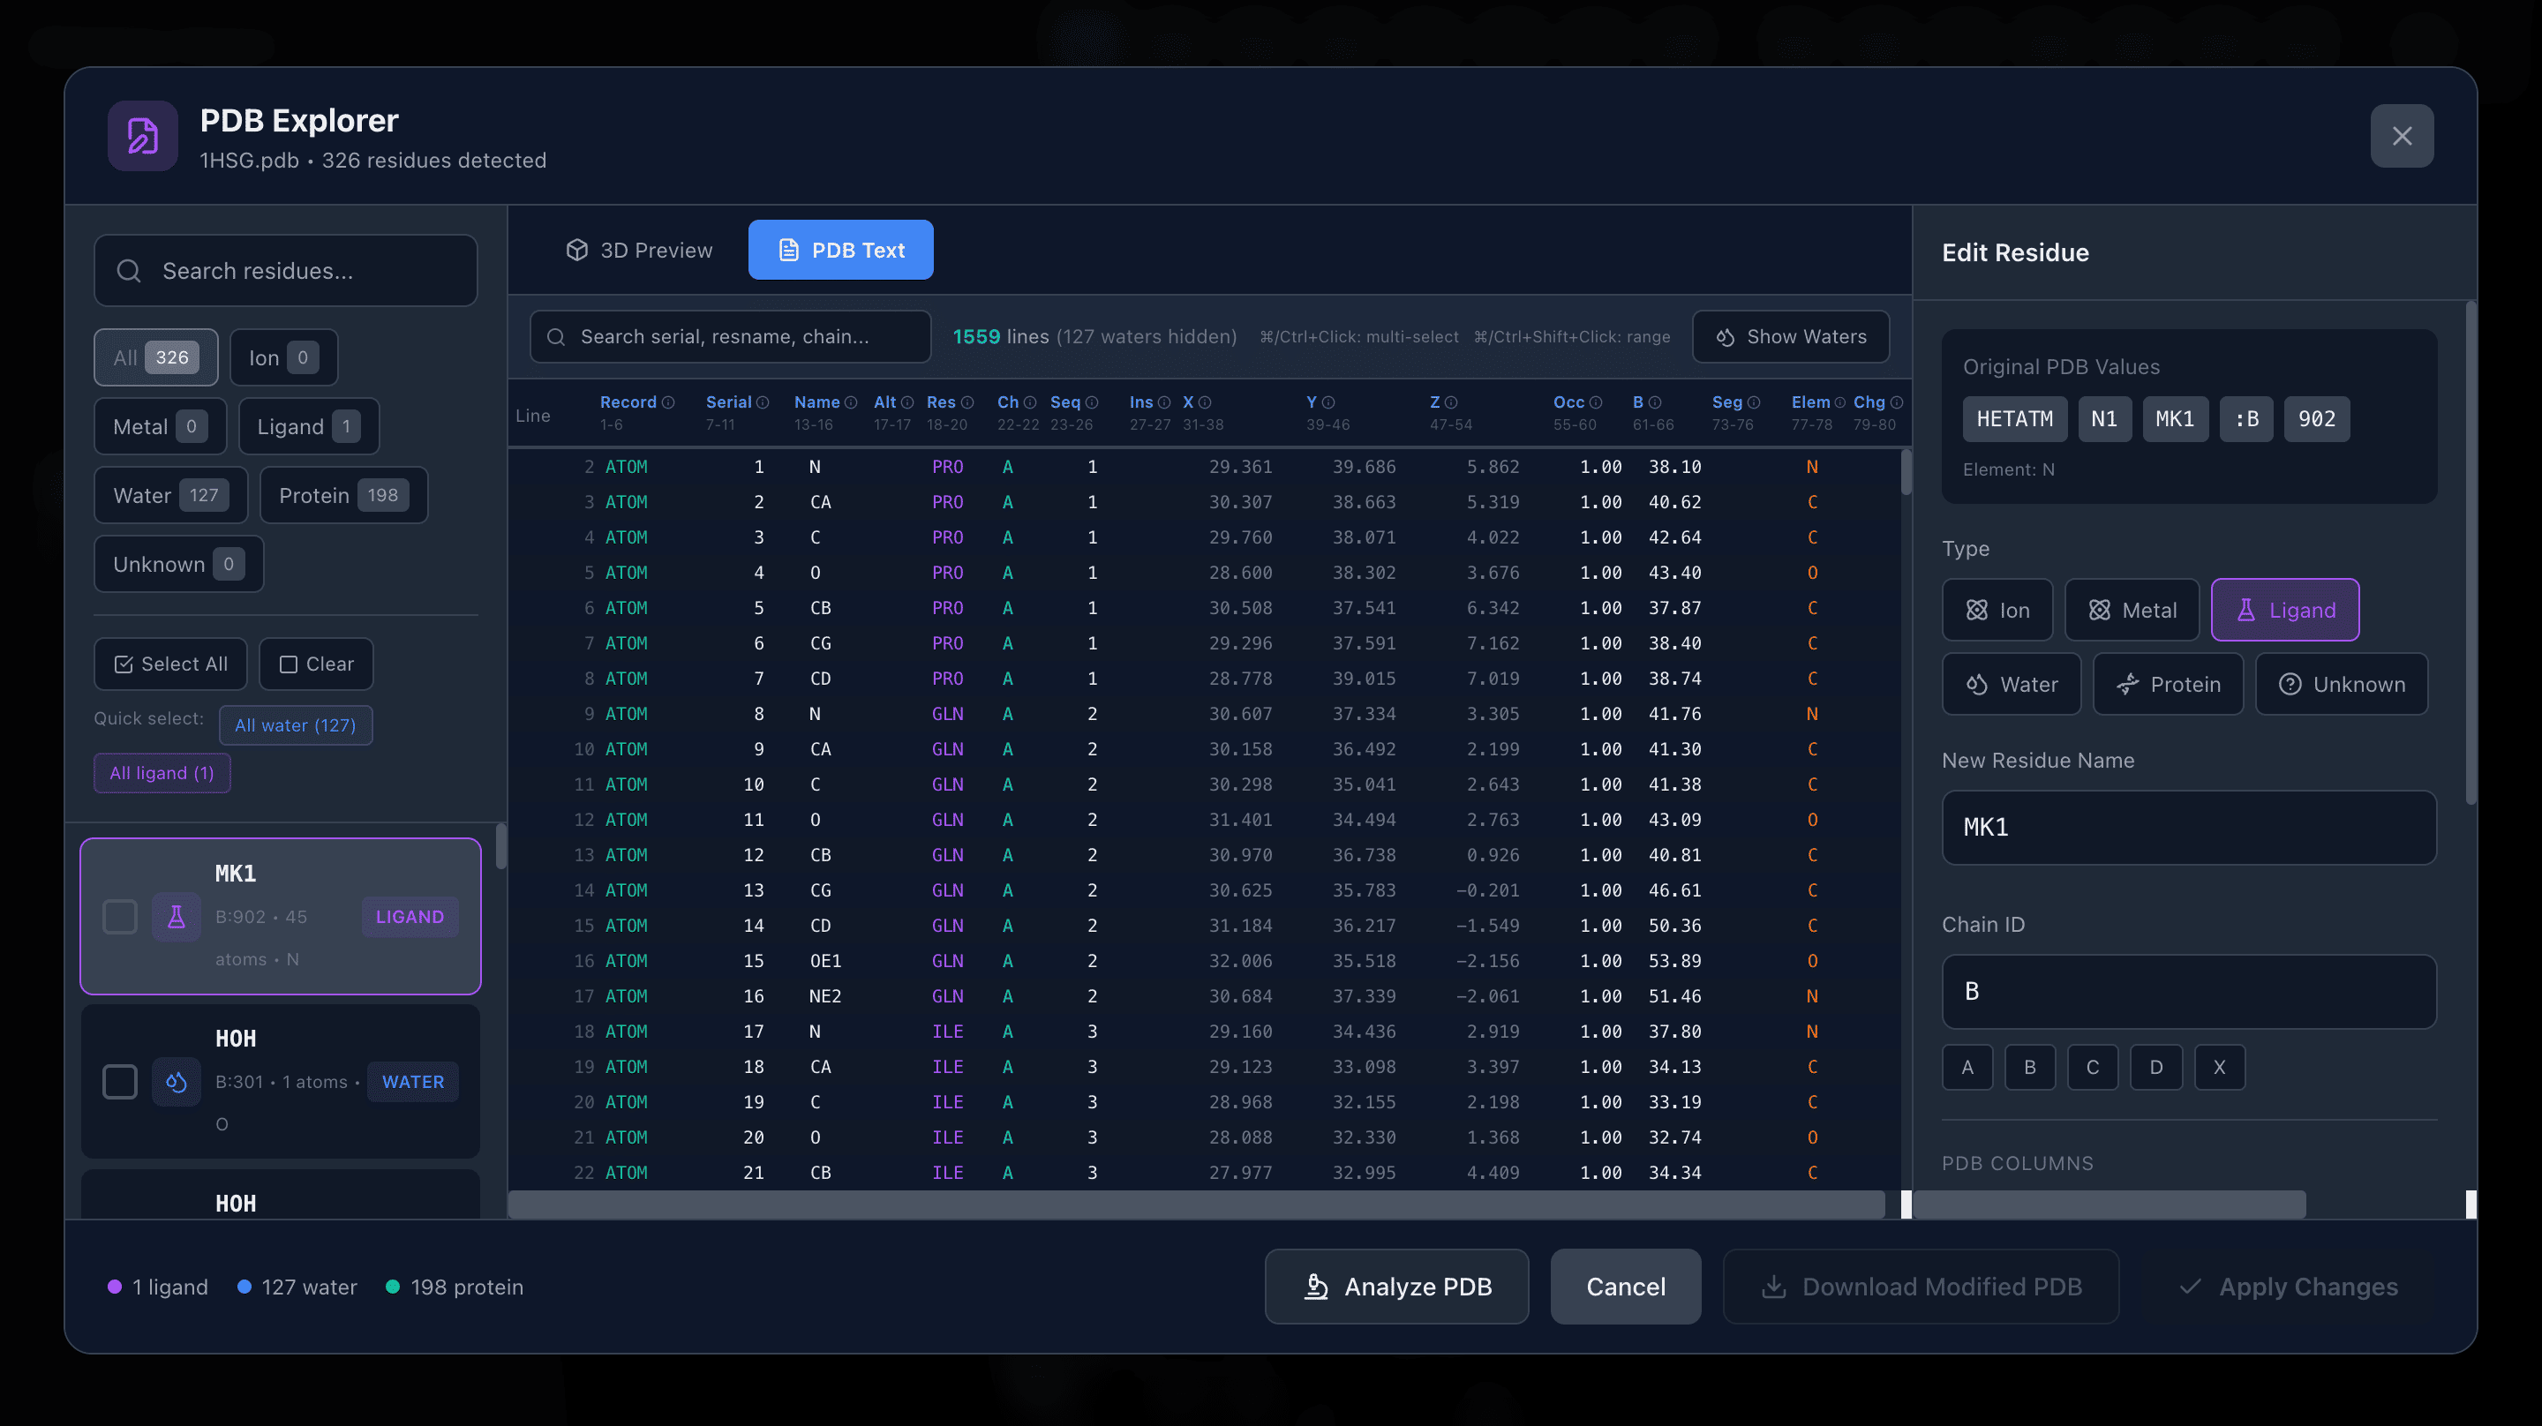Screen dimensions: 2542x1426
Task: Select the Ion type in Edit Residue panel
Action: 1997,609
